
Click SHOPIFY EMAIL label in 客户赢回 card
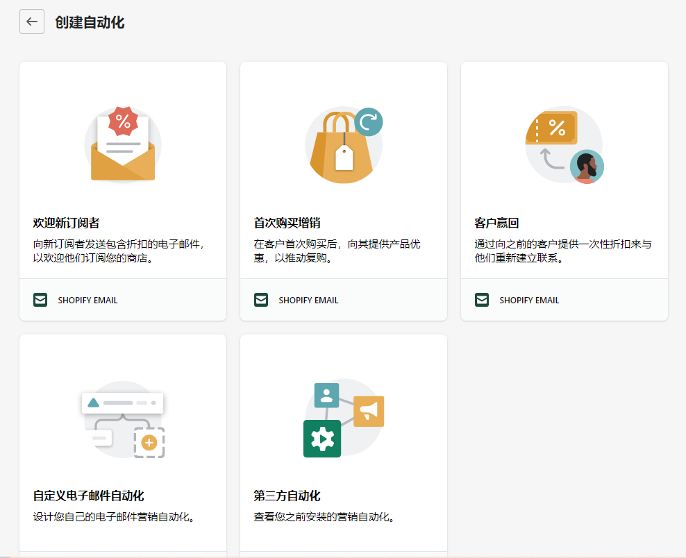(x=529, y=301)
